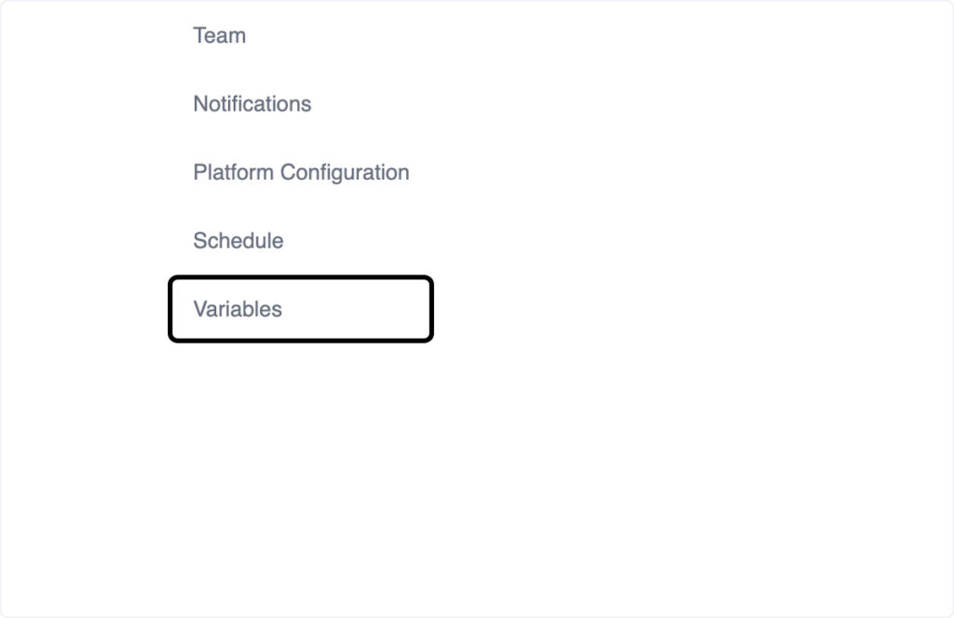Screen dimensions: 954x618
Task: Open the Schedule section
Action: pos(238,241)
